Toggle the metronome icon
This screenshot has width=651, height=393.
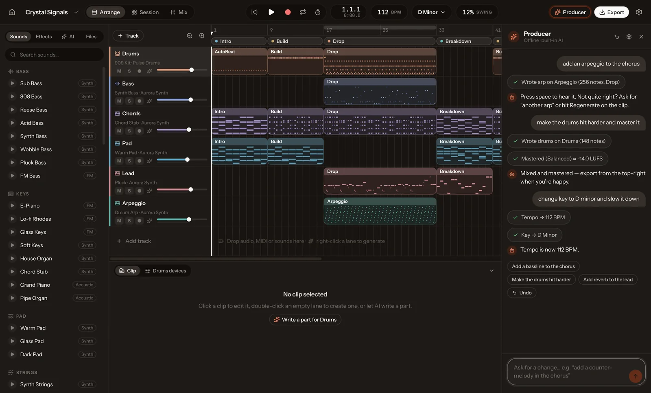[x=318, y=12]
